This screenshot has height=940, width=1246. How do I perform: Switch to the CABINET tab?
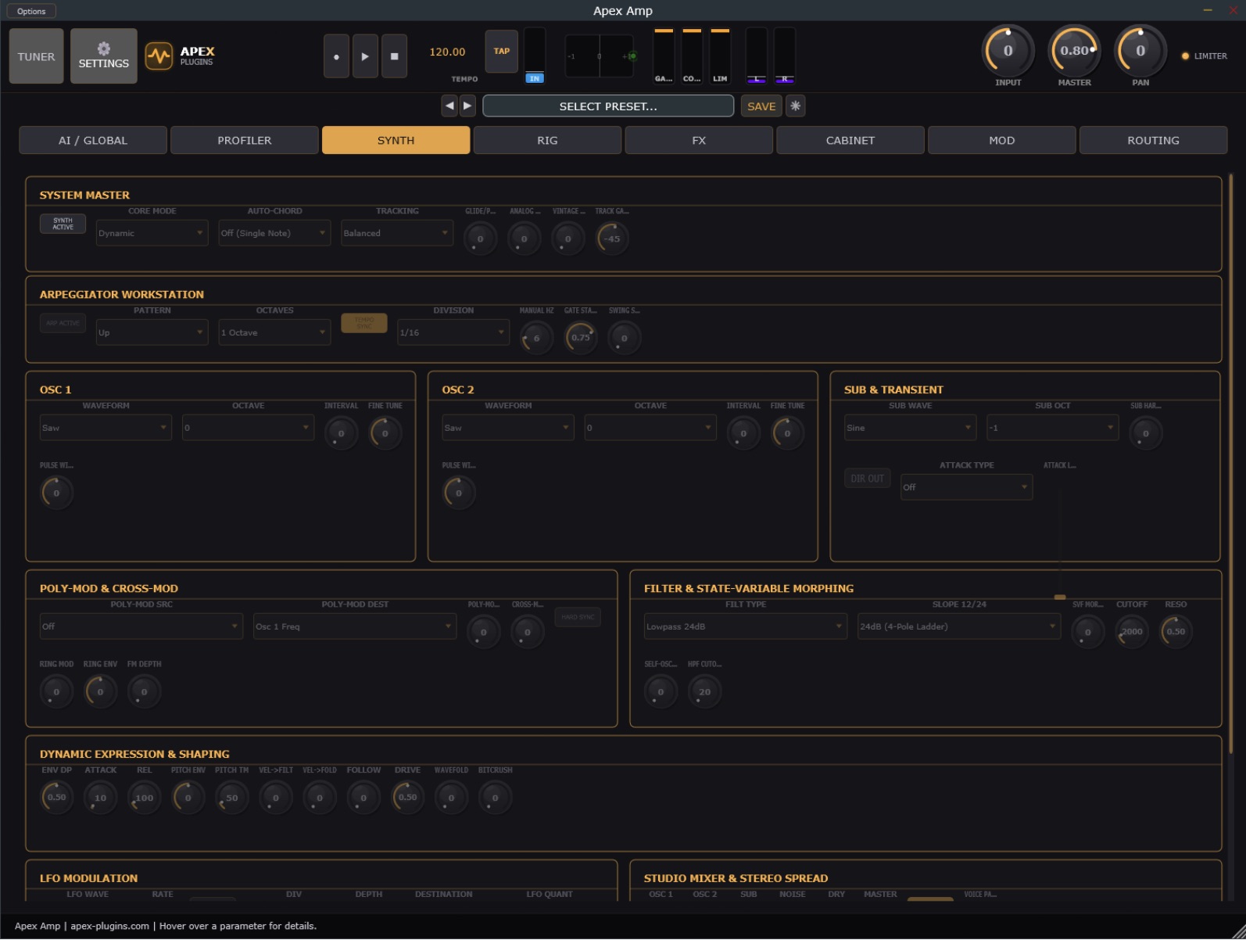[x=850, y=140]
